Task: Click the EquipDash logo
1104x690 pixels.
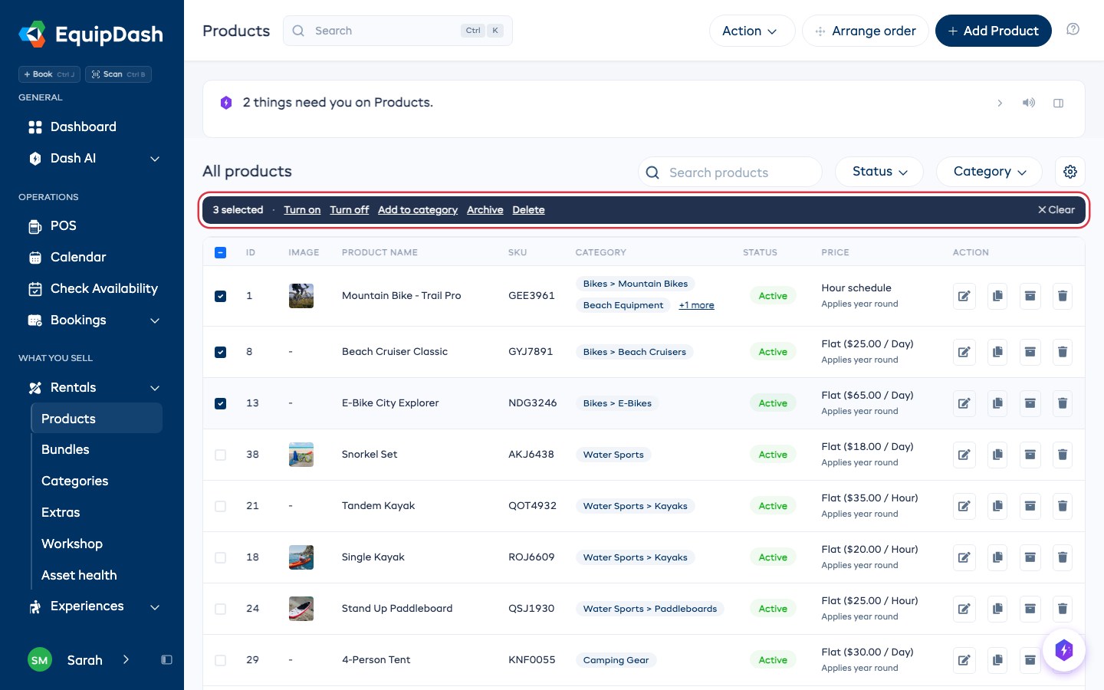Action: [91, 34]
